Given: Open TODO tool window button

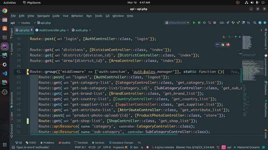Looking at the screenshot, I should 31,142.
